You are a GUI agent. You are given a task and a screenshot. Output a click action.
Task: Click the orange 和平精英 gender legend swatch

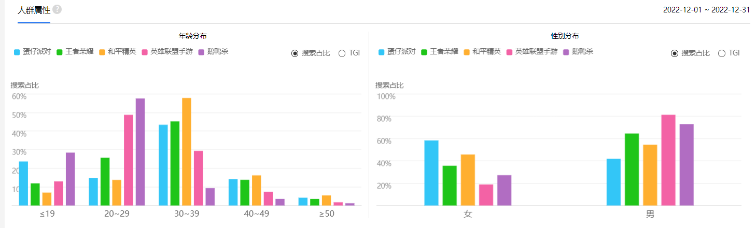coord(467,52)
